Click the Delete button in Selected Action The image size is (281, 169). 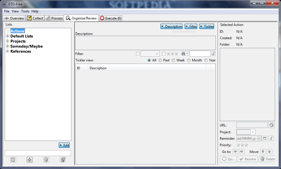268,159
